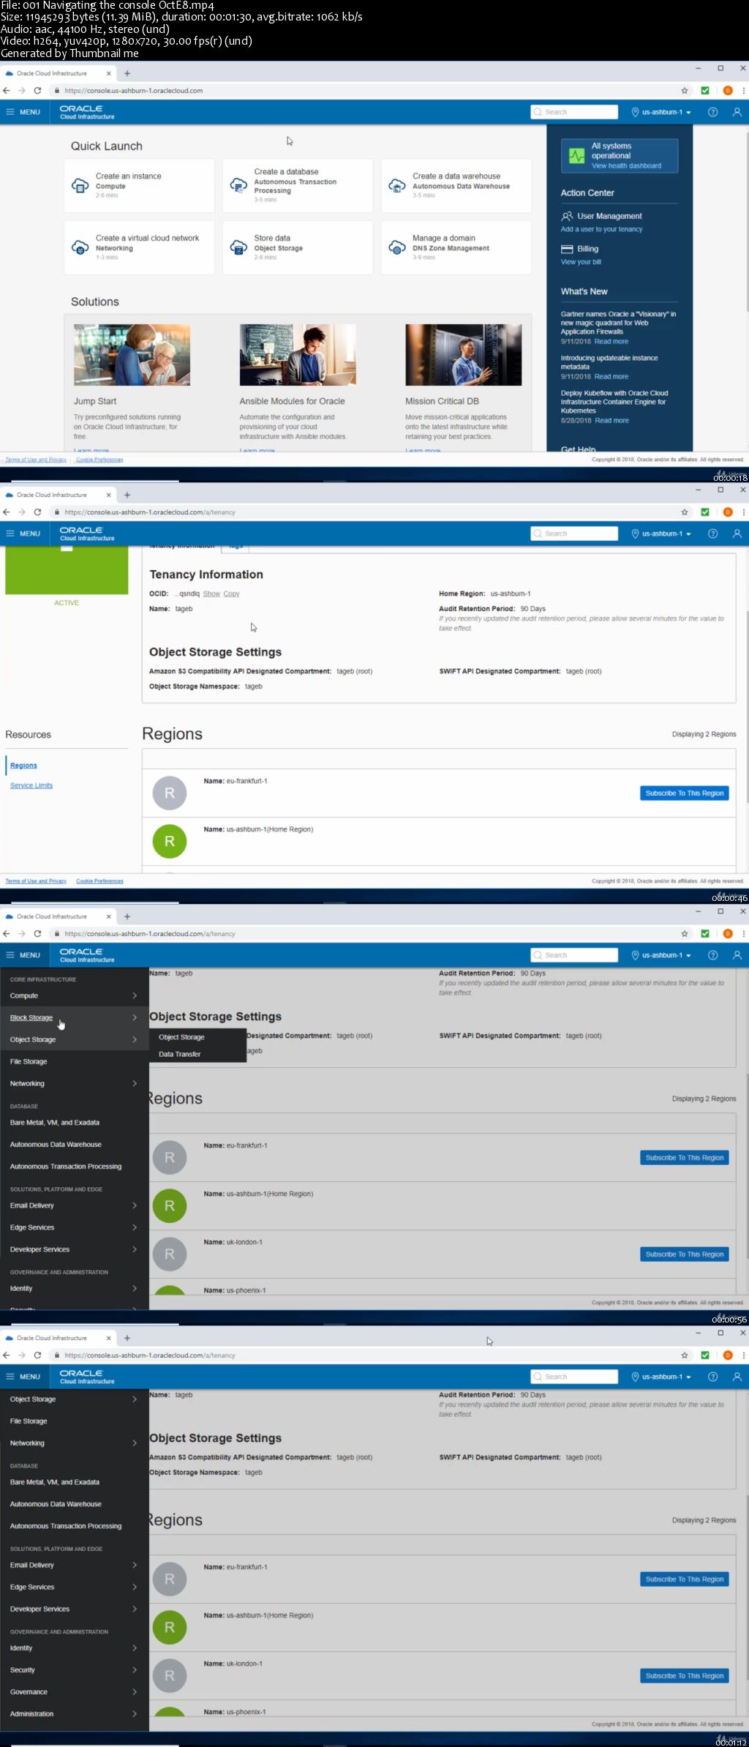
Task: Click the Store data Object Storage icon
Action: click(238, 247)
